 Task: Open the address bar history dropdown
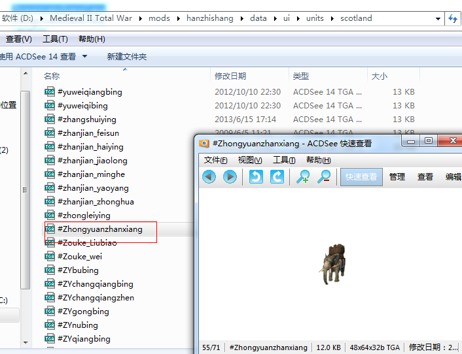click(x=438, y=18)
